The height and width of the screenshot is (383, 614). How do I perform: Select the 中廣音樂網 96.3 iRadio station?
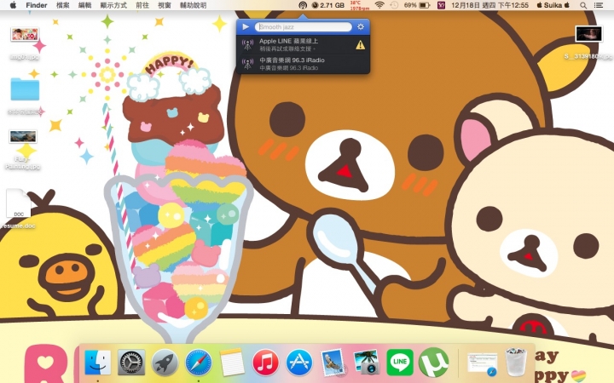[303, 64]
